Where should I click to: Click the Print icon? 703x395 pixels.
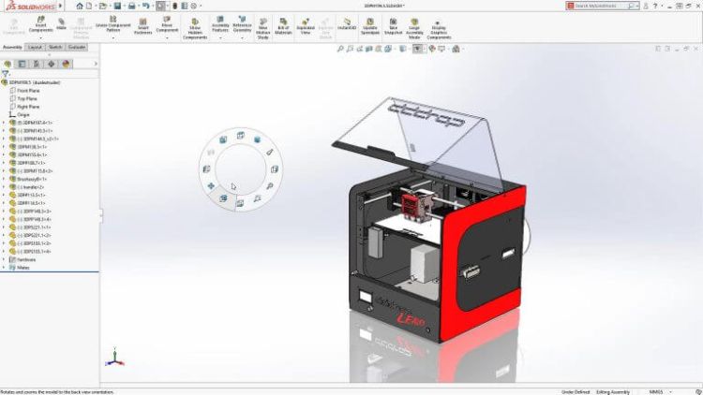pos(132,6)
